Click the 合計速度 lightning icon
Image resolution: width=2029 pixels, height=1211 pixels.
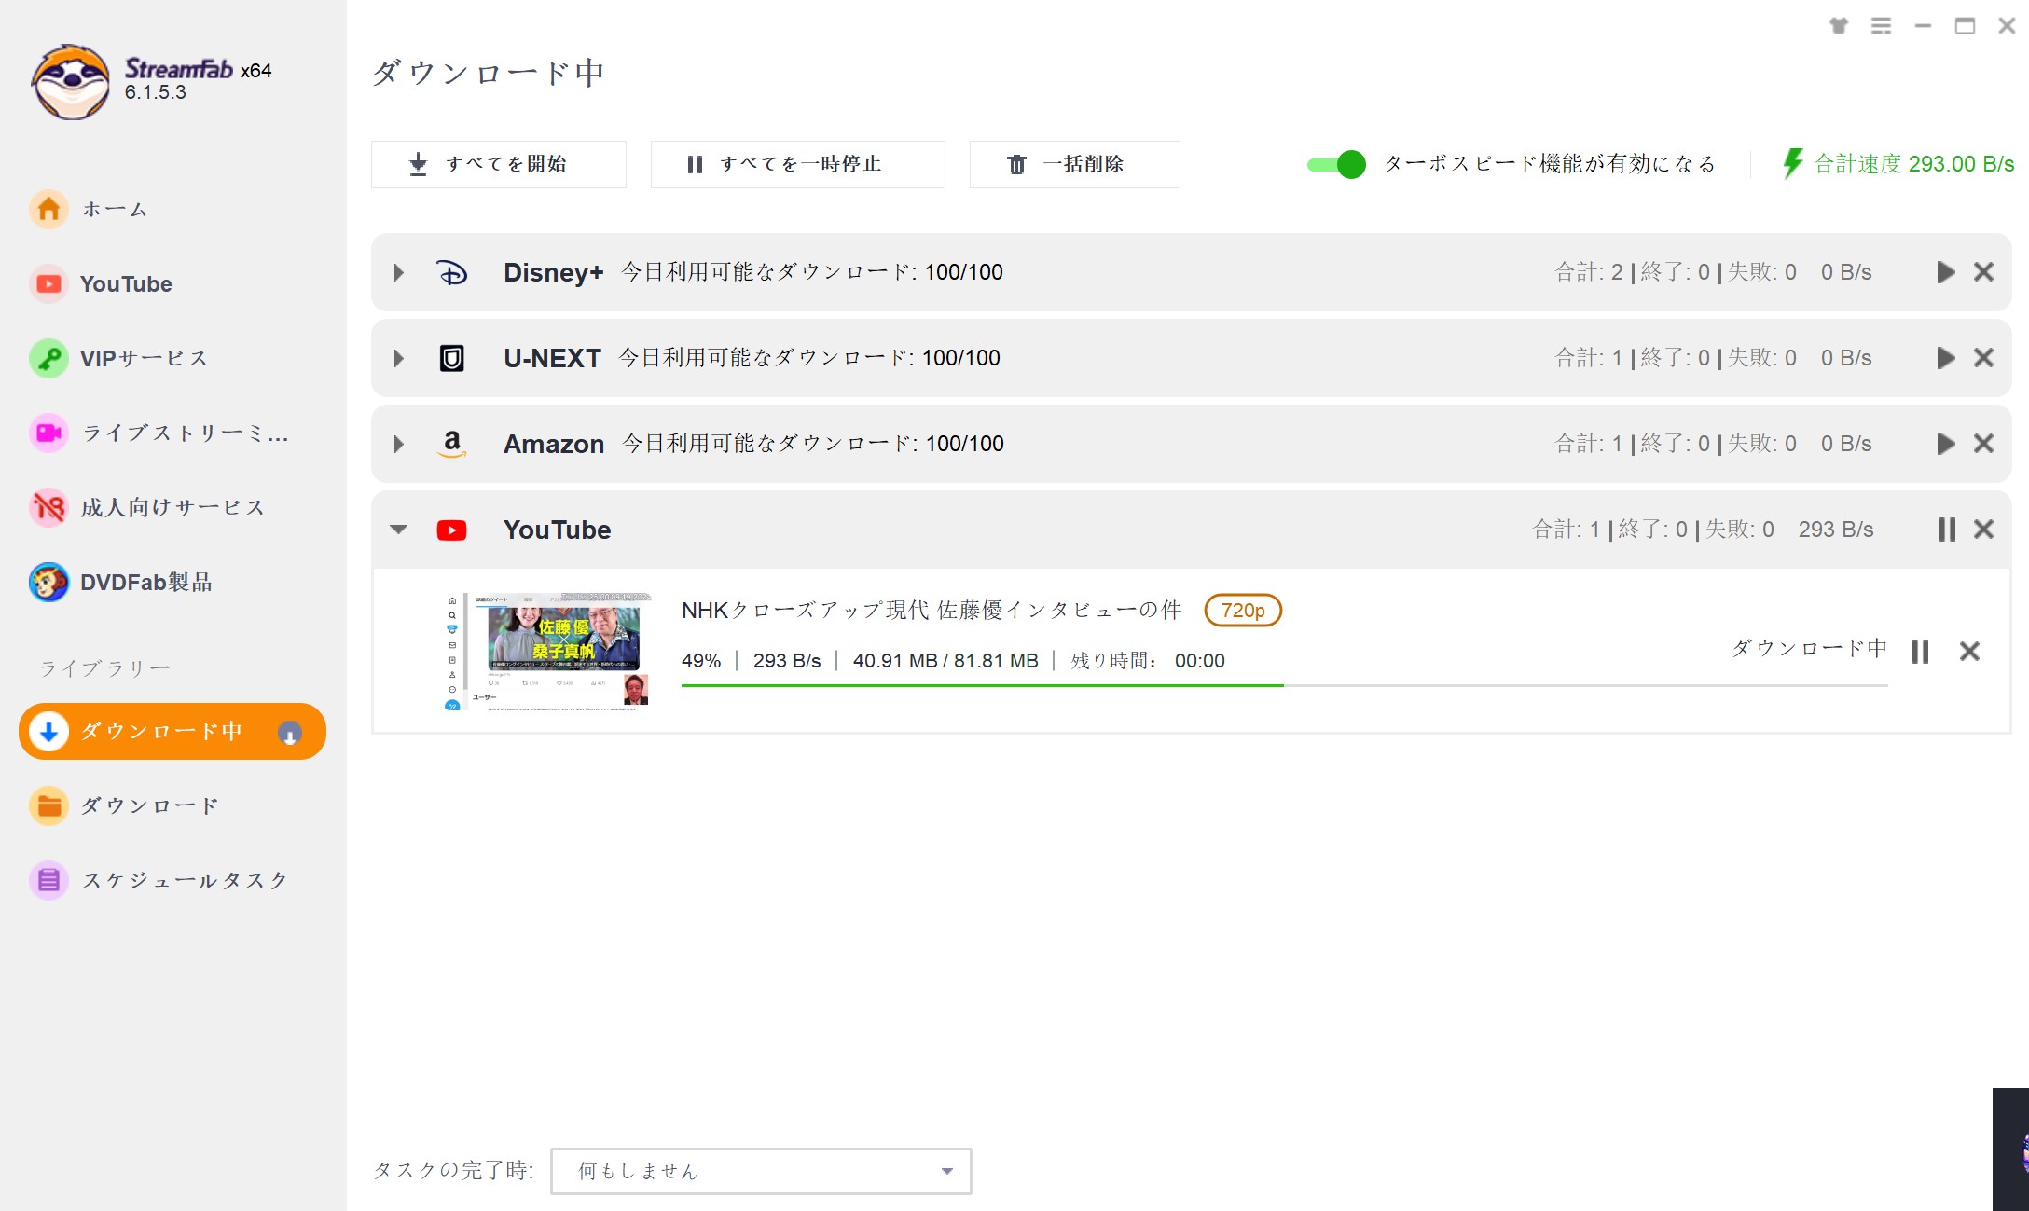[1792, 164]
